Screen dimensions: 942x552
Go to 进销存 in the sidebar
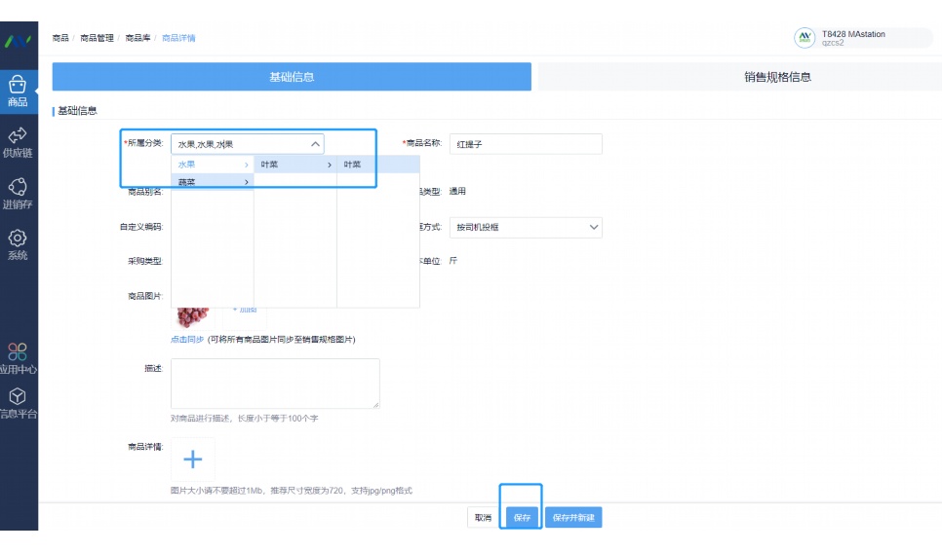click(18, 193)
